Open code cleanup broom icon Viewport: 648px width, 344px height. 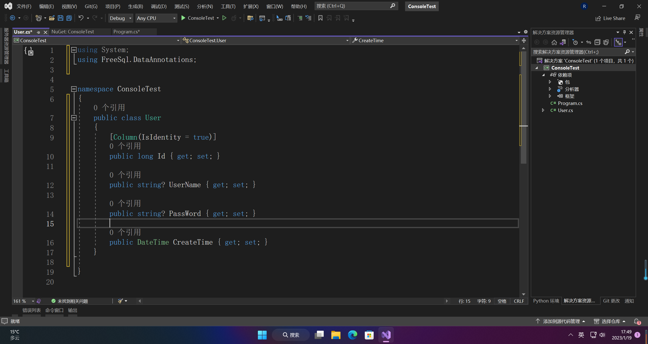click(x=120, y=301)
